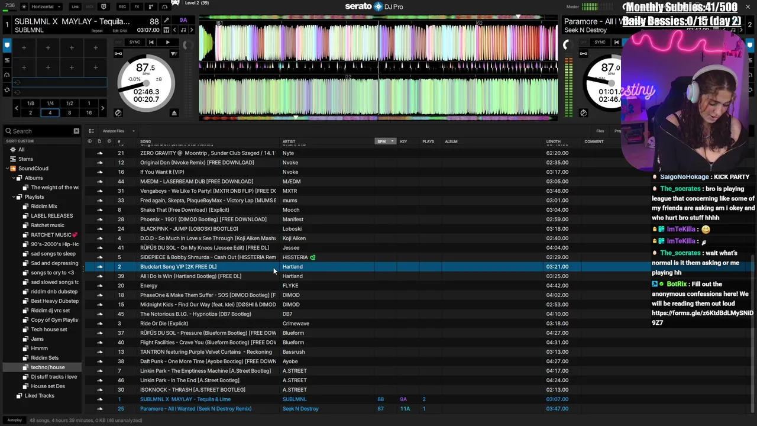Click deck 1 tempo reset dial icon

tap(118, 113)
